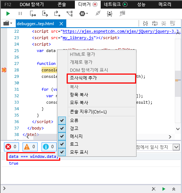Toggle the warnings filter showing 0
182x193 pixels.
click(30, 147)
